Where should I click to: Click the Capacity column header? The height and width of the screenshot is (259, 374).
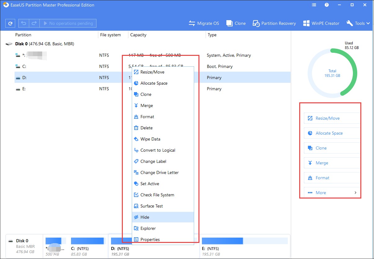click(138, 35)
